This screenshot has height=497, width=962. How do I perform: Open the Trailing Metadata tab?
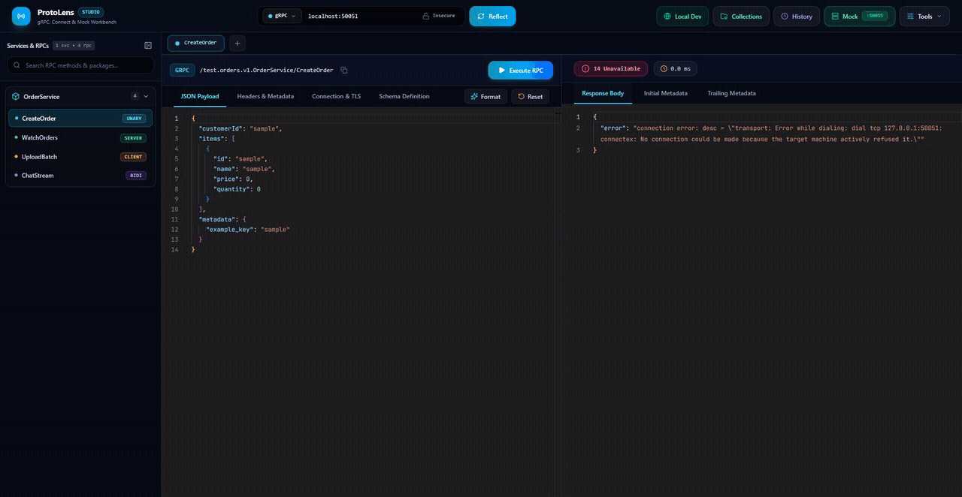tap(731, 93)
